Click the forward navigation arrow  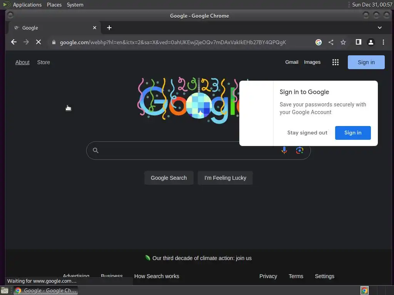(26, 42)
